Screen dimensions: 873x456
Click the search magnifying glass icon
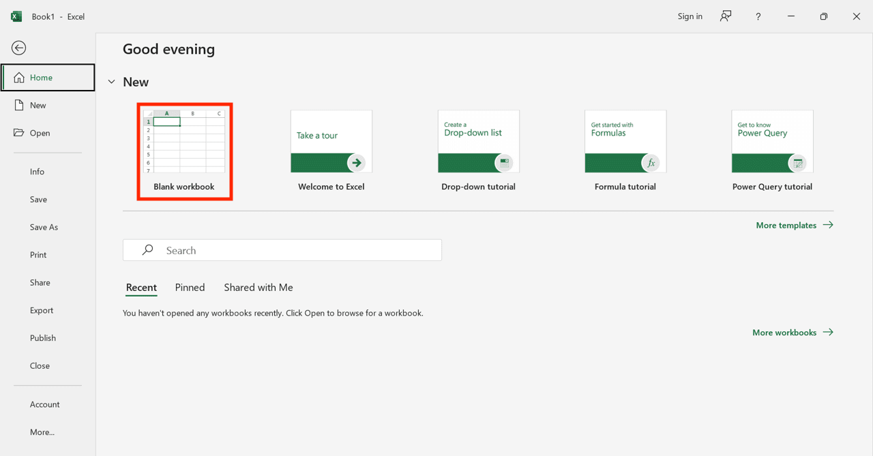(147, 250)
